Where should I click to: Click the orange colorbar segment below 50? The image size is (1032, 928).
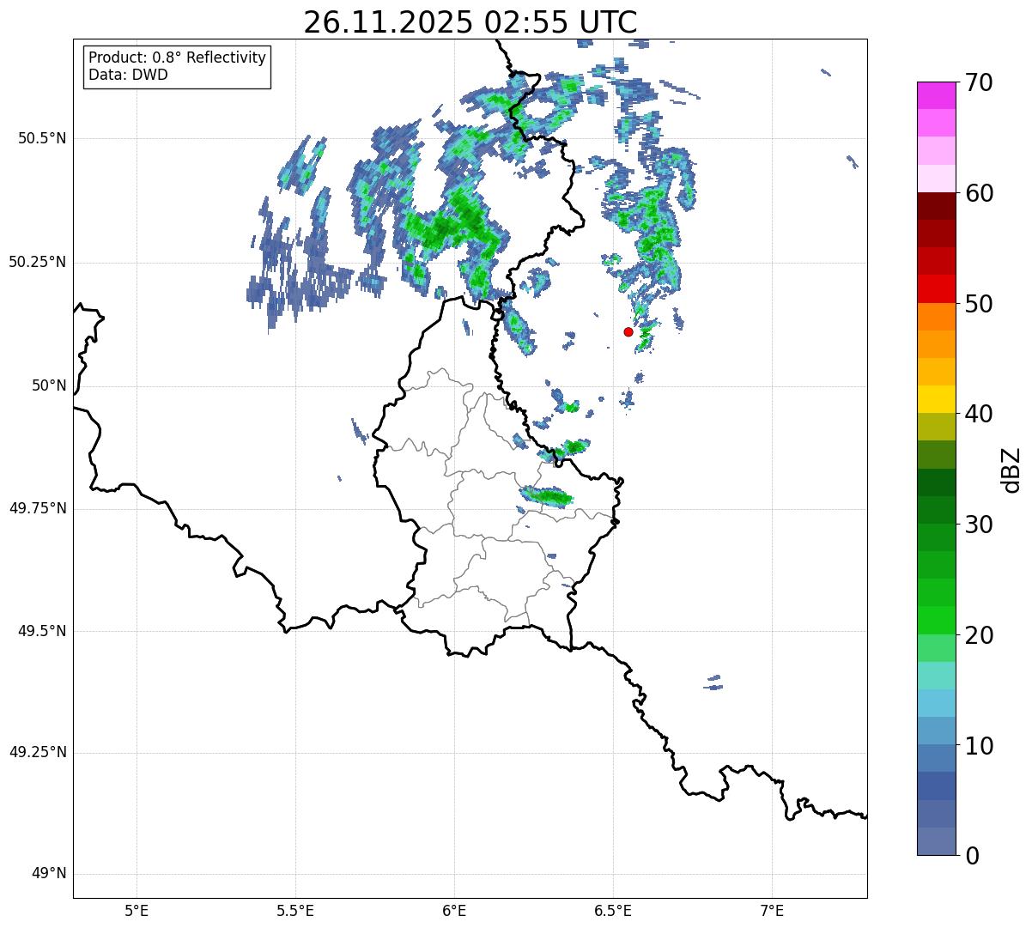(x=936, y=317)
